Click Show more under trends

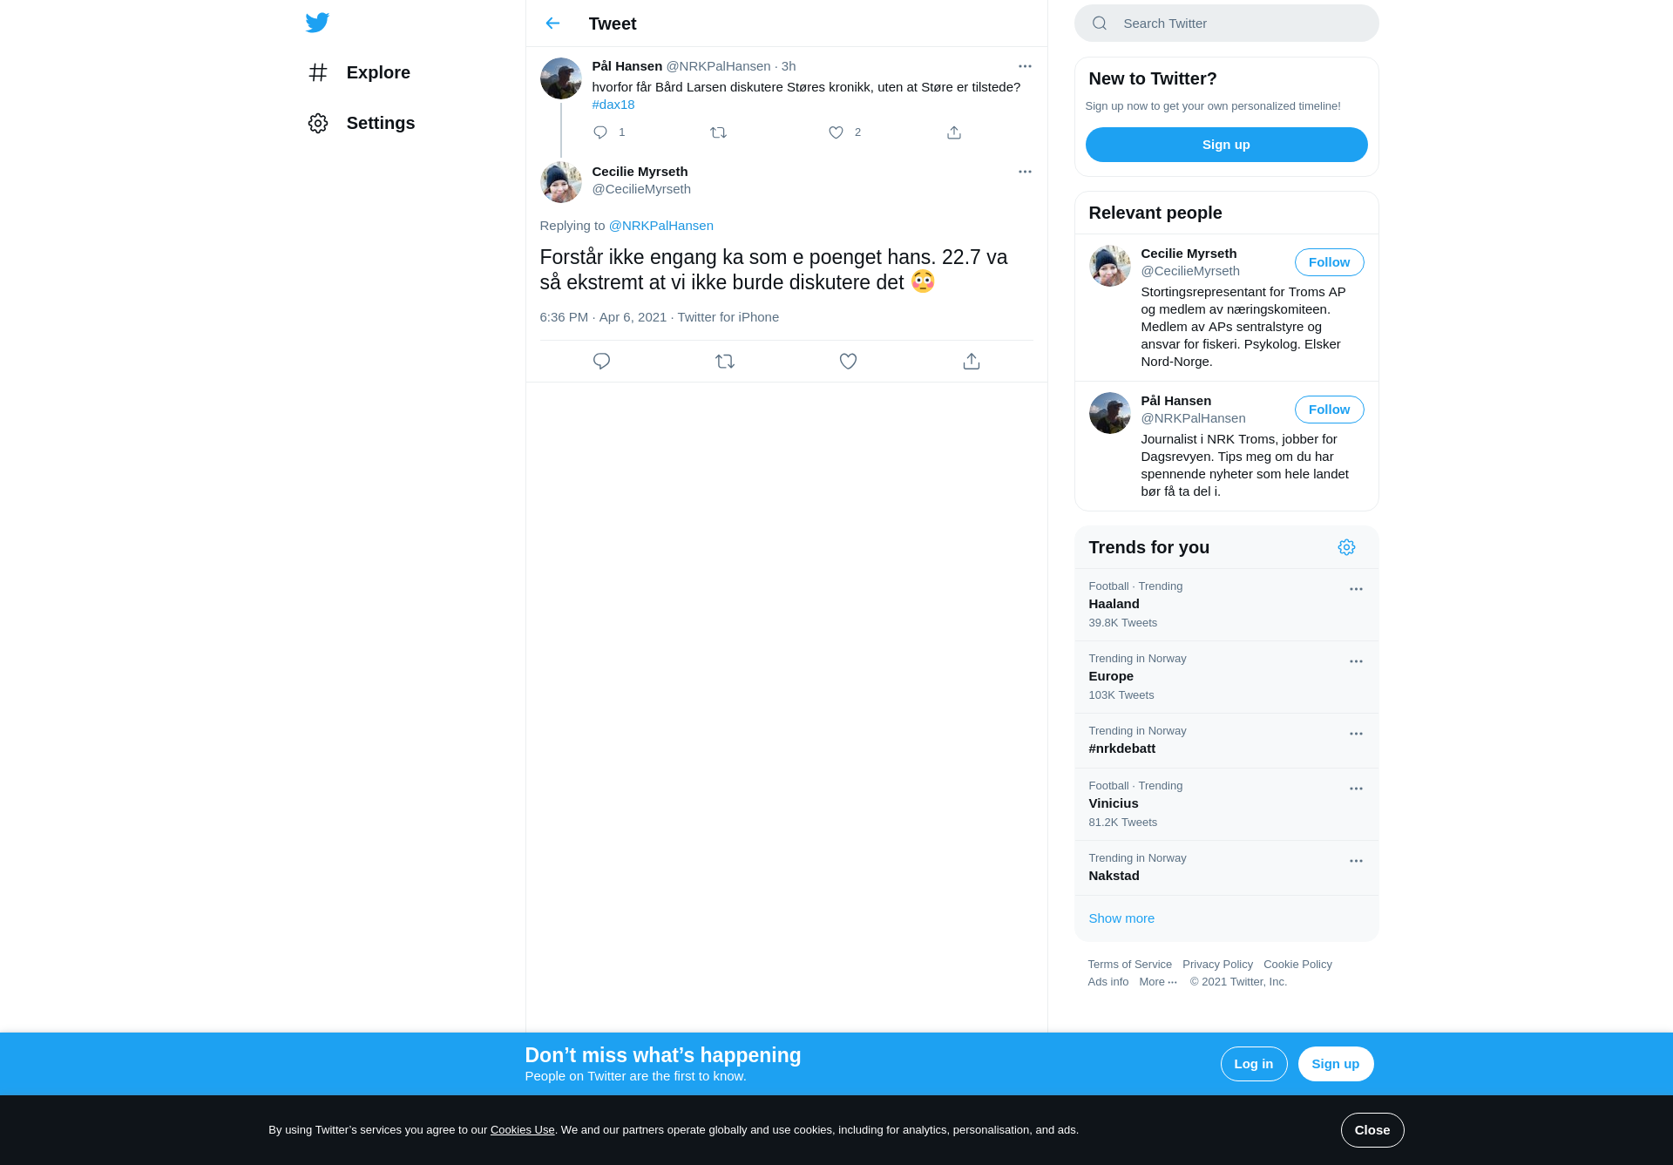pyautogui.click(x=1121, y=918)
